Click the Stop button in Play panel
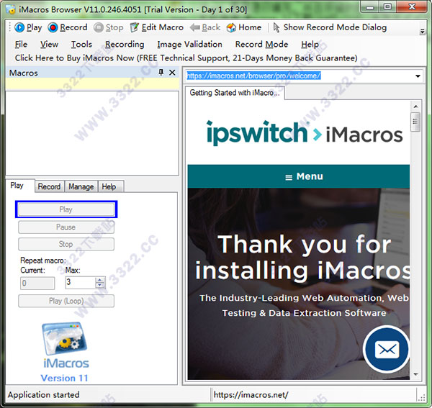 66,244
